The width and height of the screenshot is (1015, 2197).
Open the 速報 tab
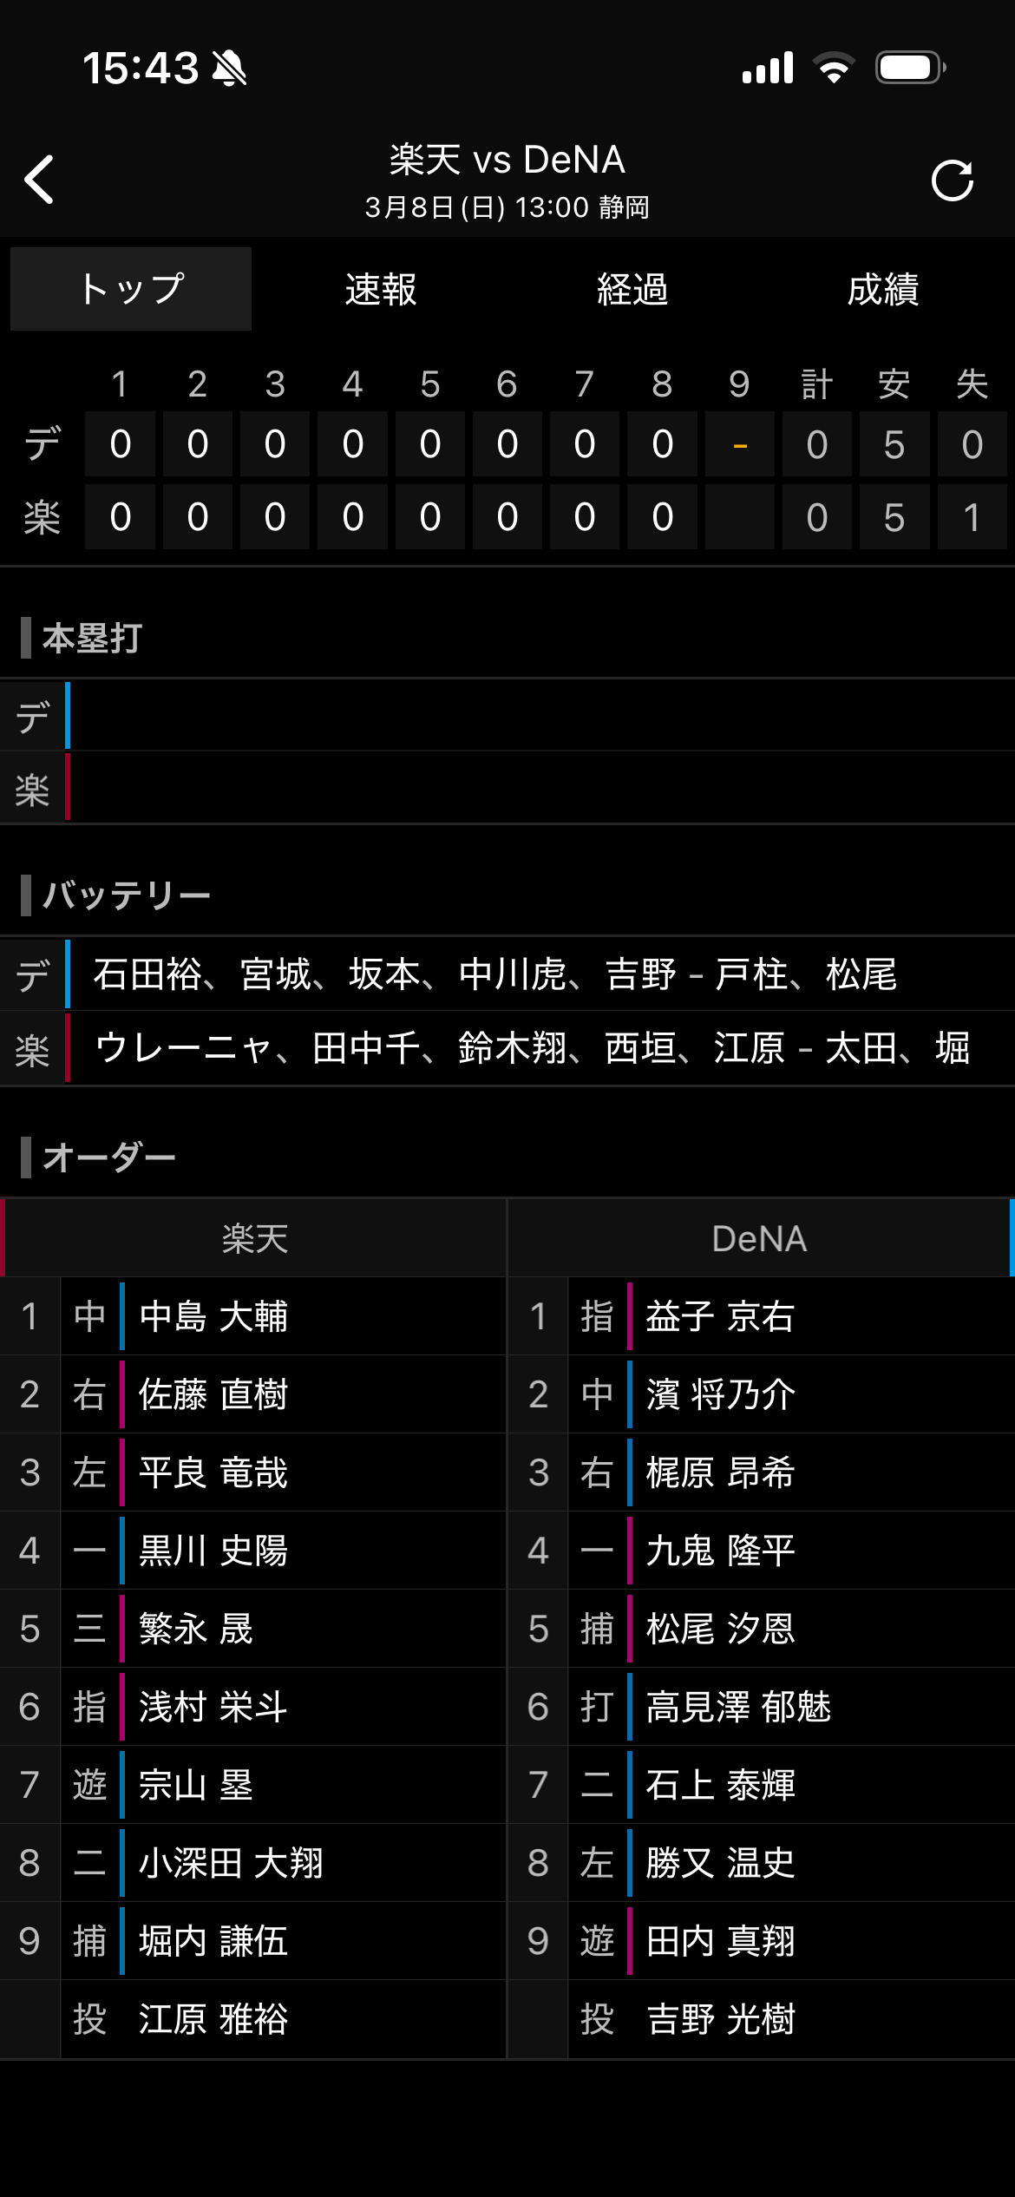pos(381,289)
